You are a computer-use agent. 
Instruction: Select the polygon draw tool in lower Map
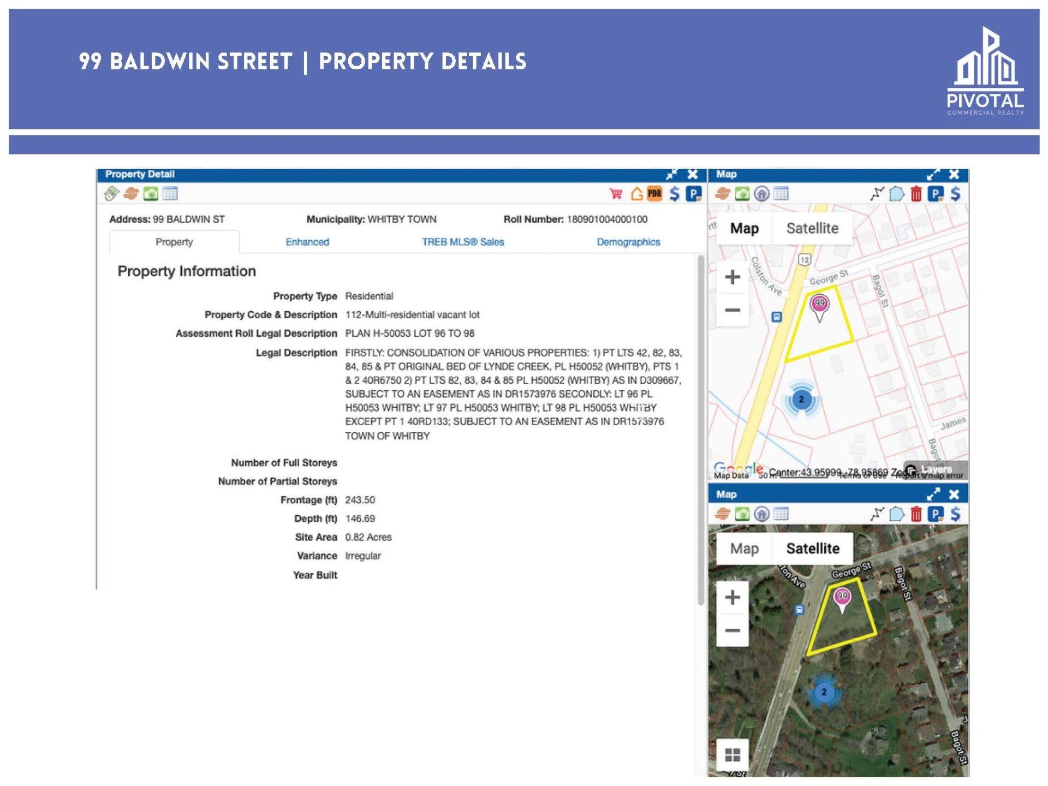pyautogui.click(x=896, y=514)
